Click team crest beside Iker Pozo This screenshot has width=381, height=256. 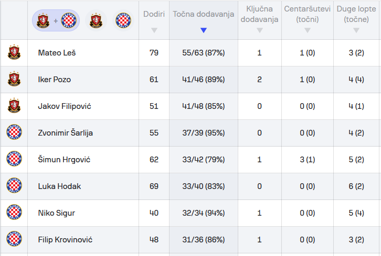pyautogui.click(x=14, y=80)
